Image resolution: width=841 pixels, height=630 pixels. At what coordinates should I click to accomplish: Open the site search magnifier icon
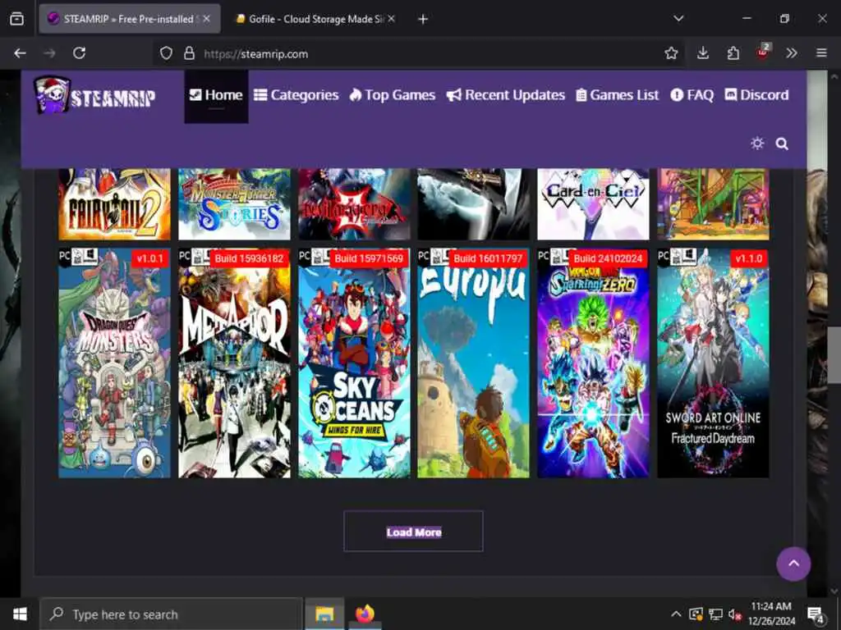pos(782,144)
